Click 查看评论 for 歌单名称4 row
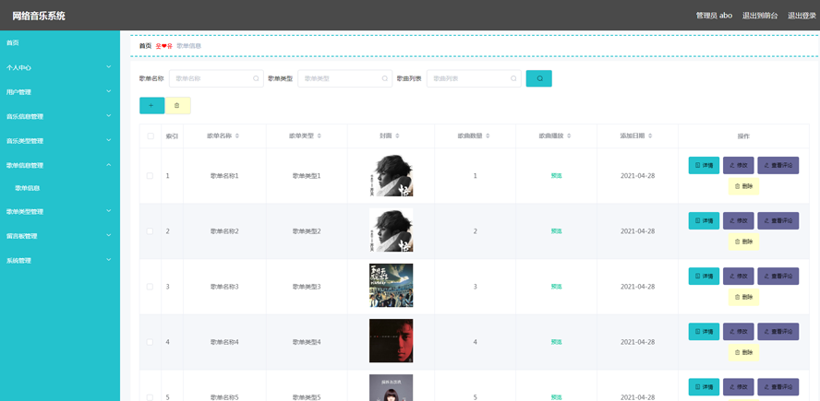Viewport: 820px width, 401px height. coord(778,332)
